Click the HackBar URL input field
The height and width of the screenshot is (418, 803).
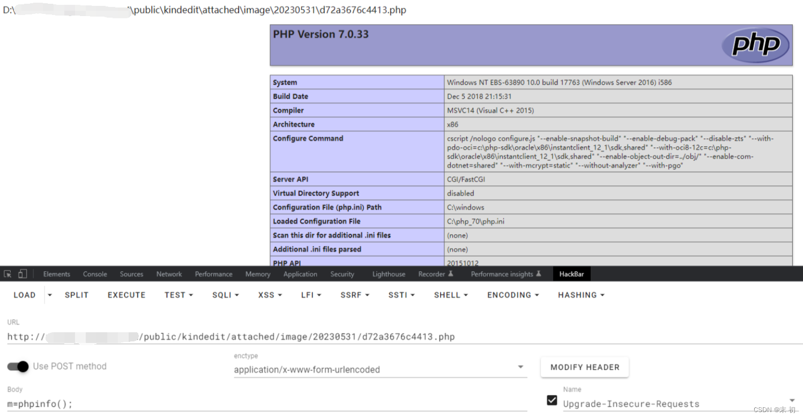[405, 337]
